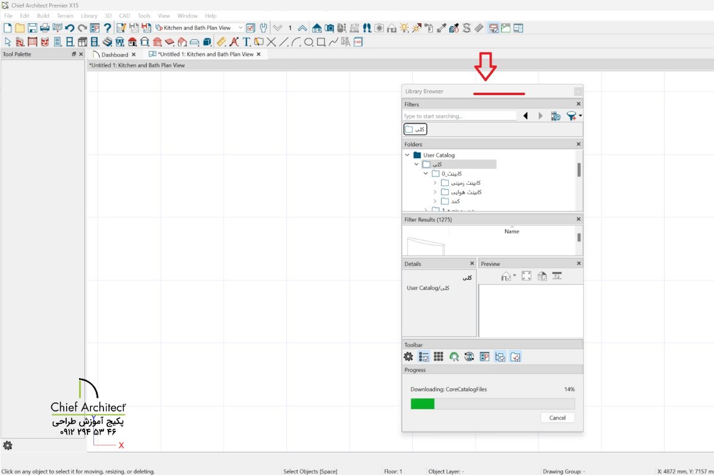The image size is (714, 475).
Task: Click the light bulb Add Lights icon
Action: pyautogui.click(x=404, y=27)
